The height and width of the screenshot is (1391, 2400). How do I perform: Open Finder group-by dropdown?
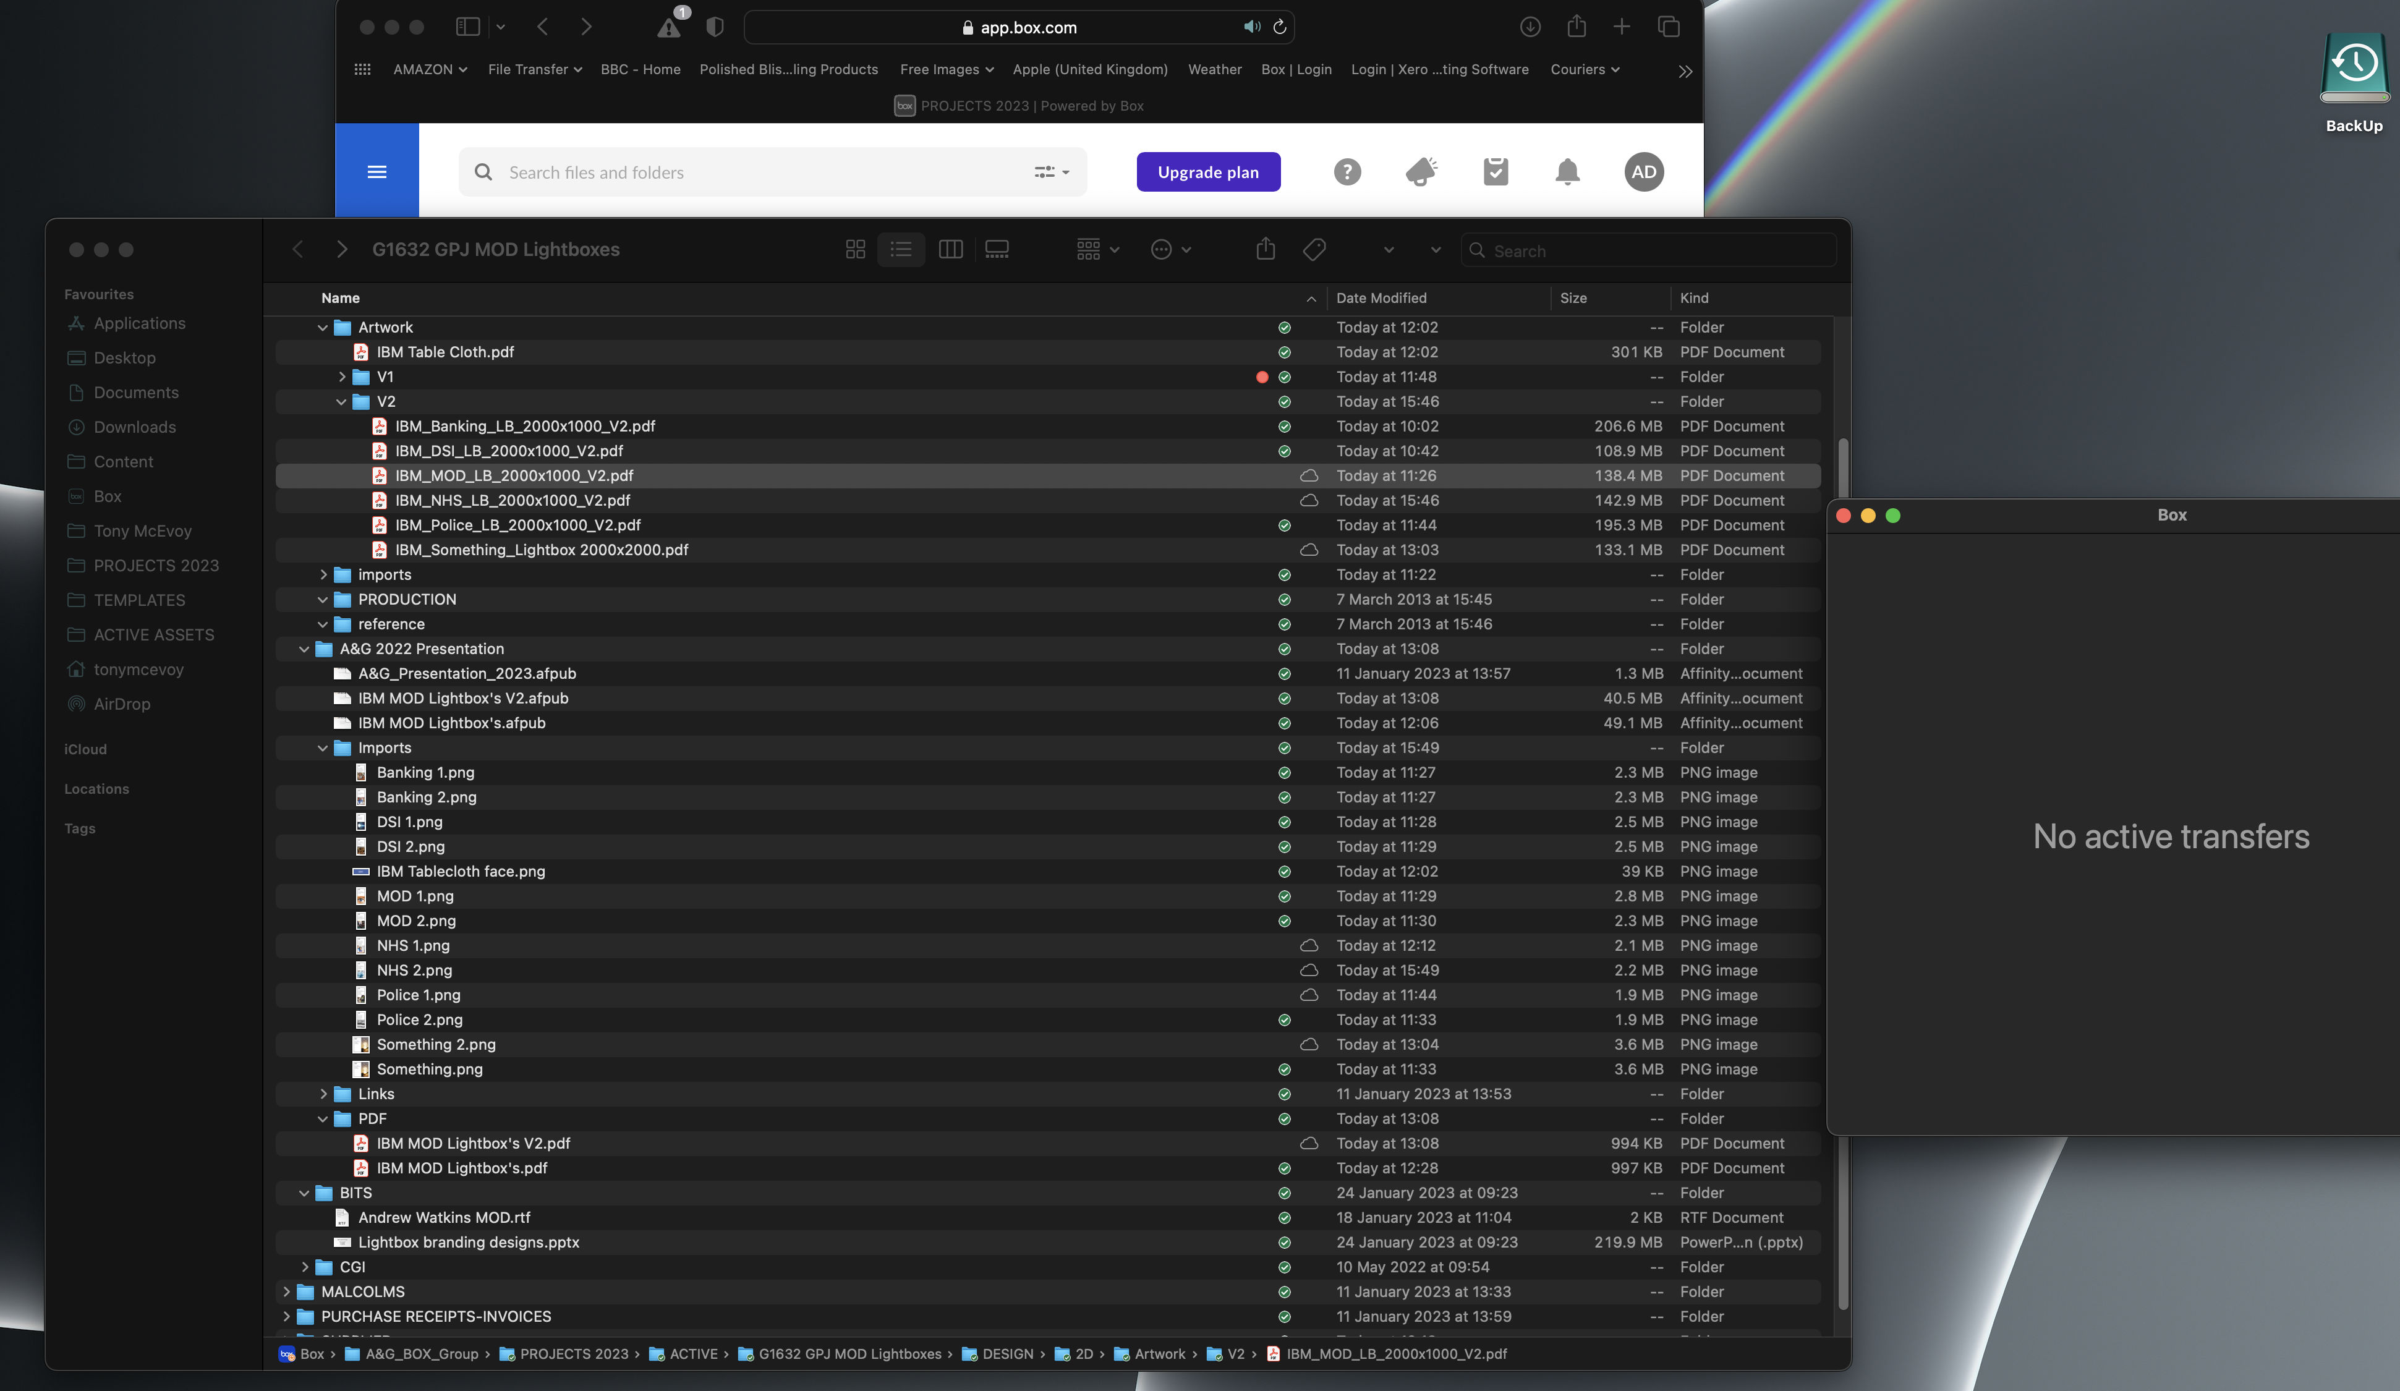(x=1097, y=249)
